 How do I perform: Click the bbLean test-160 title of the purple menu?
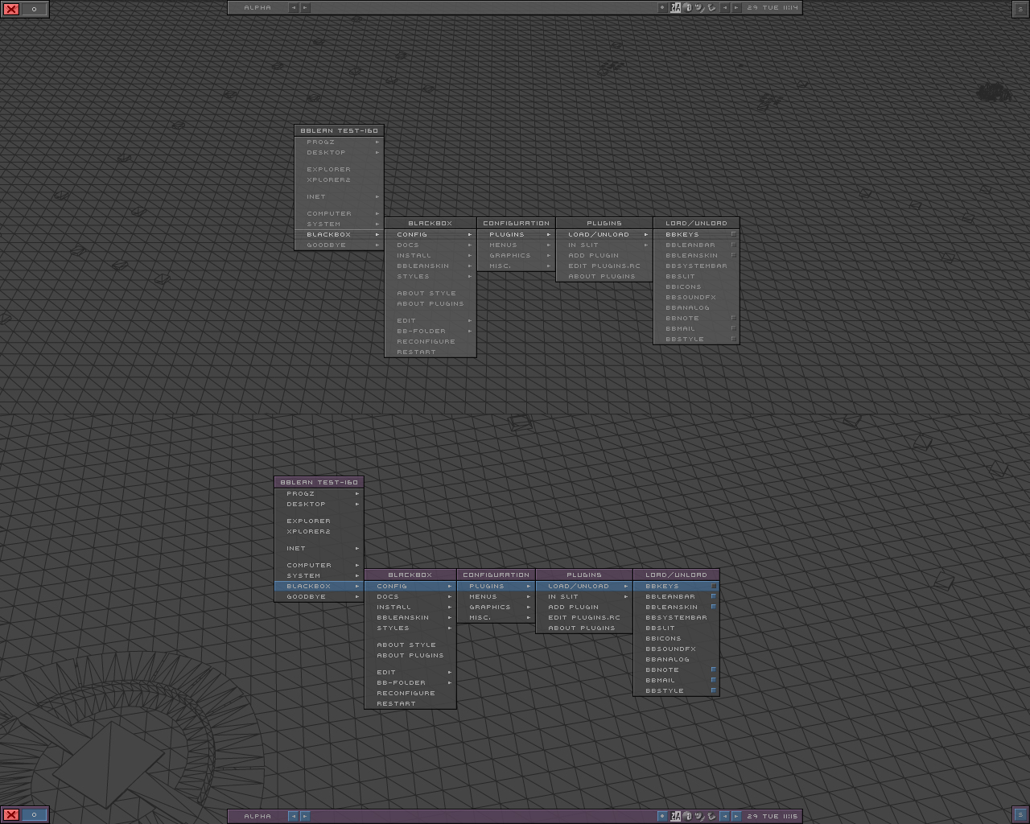[x=319, y=482]
